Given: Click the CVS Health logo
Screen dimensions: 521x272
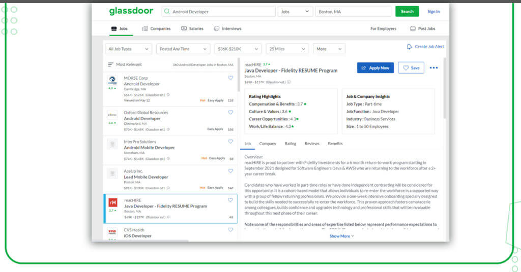Looking at the screenshot, I should (x=112, y=232).
